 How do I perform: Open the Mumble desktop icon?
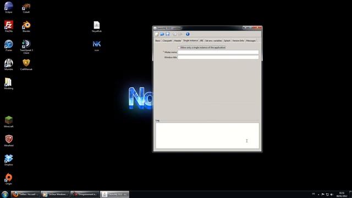9,64
